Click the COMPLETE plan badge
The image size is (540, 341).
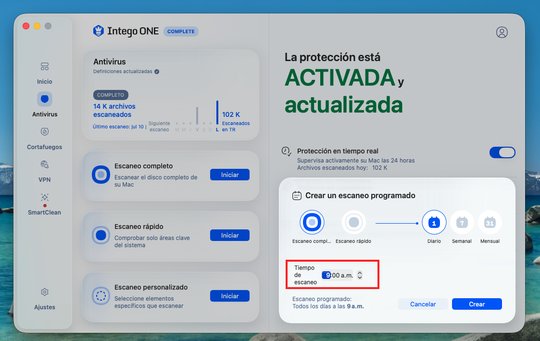pos(181,31)
